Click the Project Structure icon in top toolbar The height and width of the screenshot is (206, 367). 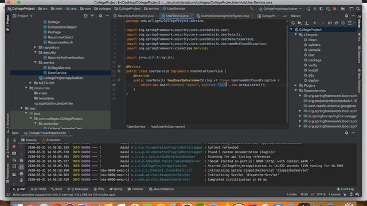(x=343, y=9)
